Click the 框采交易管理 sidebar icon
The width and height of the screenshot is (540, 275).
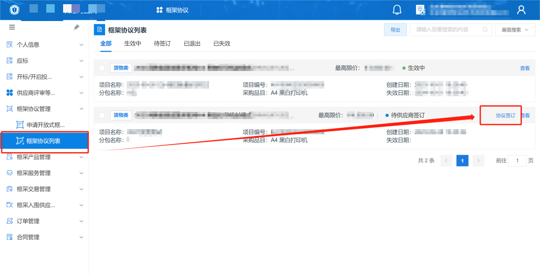click(10, 189)
